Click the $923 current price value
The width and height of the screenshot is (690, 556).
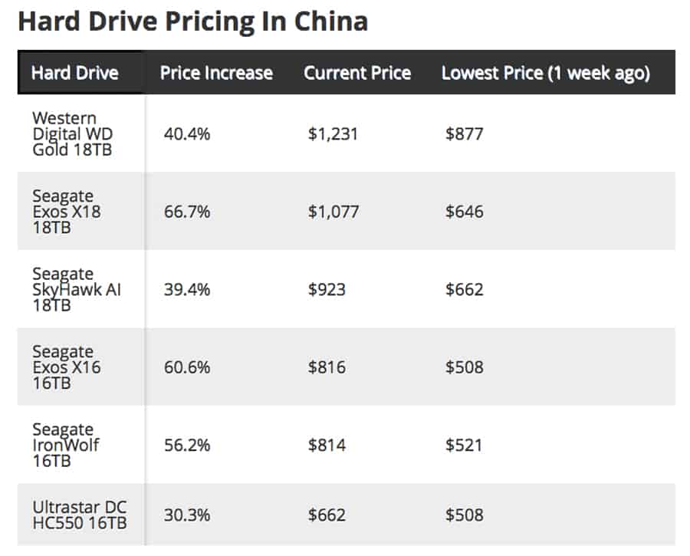pos(327,290)
